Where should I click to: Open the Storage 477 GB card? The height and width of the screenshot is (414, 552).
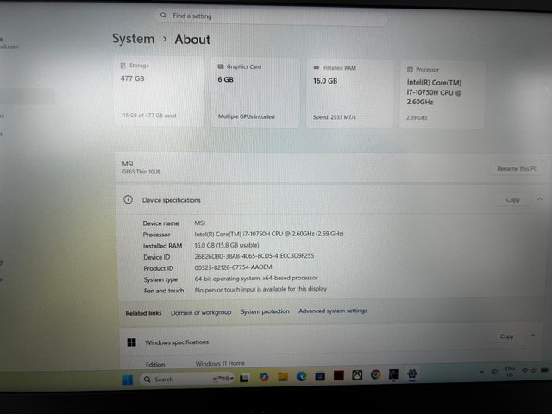point(159,91)
